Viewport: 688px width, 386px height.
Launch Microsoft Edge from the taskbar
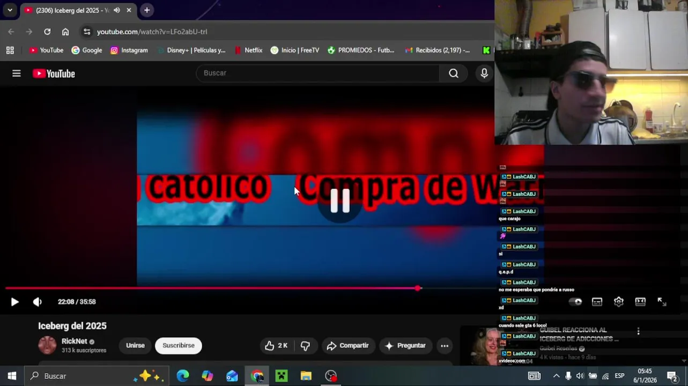coord(183,376)
